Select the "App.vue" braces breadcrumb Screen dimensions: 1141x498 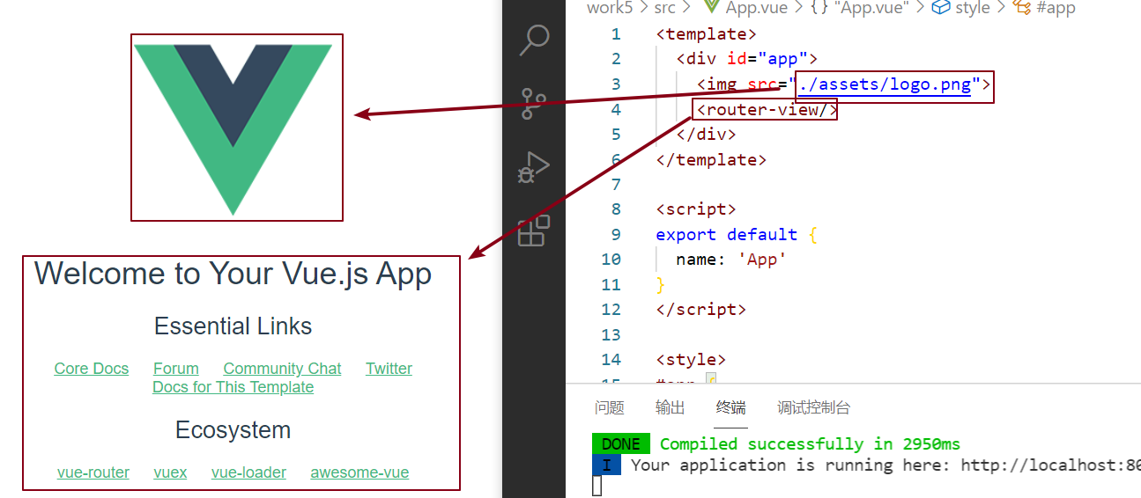click(861, 8)
